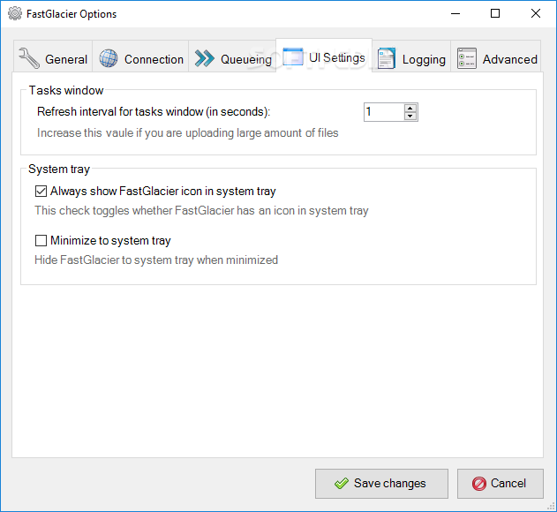Click "This check toggles whether FastGlacier" description
This screenshot has width=557, height=512.
click(x=201, y=210)
